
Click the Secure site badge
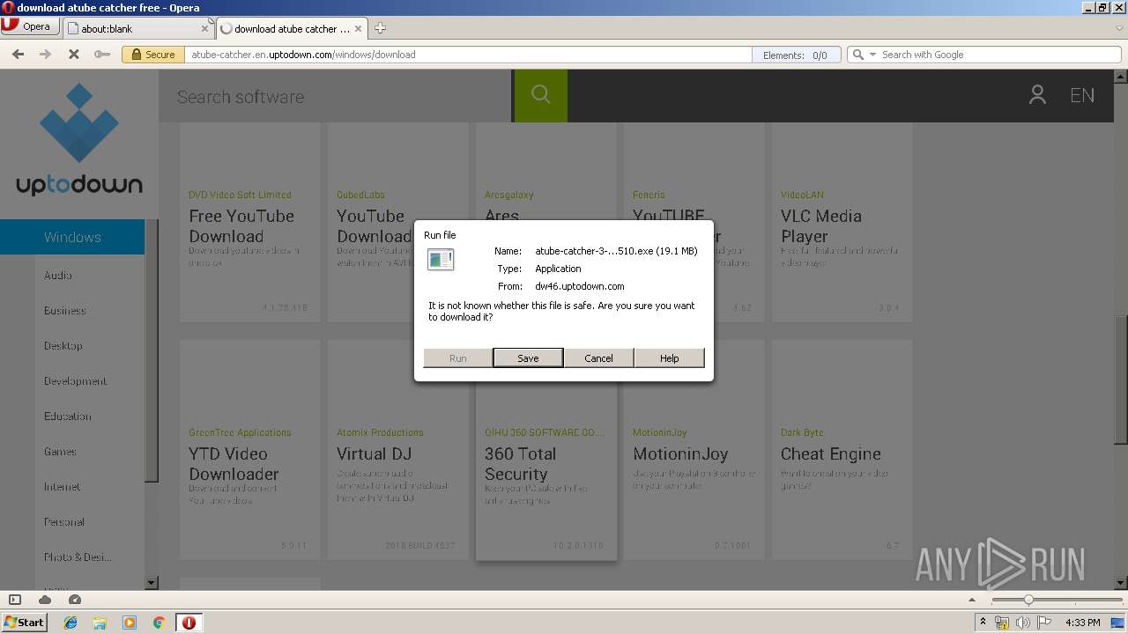[x=152, y=55]
